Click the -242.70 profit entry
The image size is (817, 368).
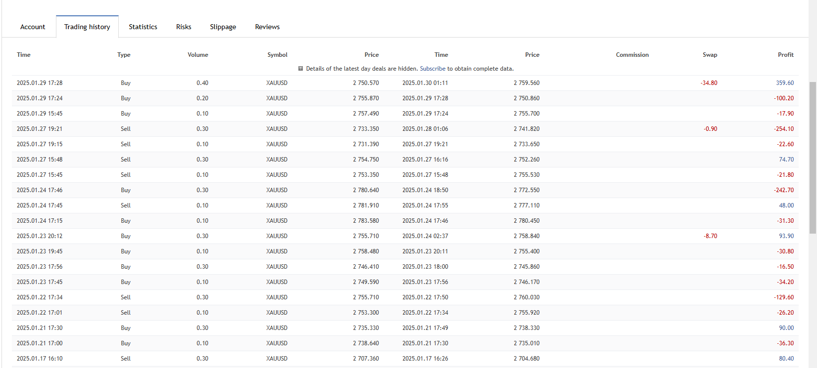click(784, 190)
